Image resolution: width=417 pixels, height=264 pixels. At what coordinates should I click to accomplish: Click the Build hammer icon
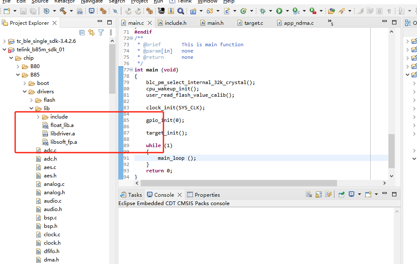[x=63, y=11]
